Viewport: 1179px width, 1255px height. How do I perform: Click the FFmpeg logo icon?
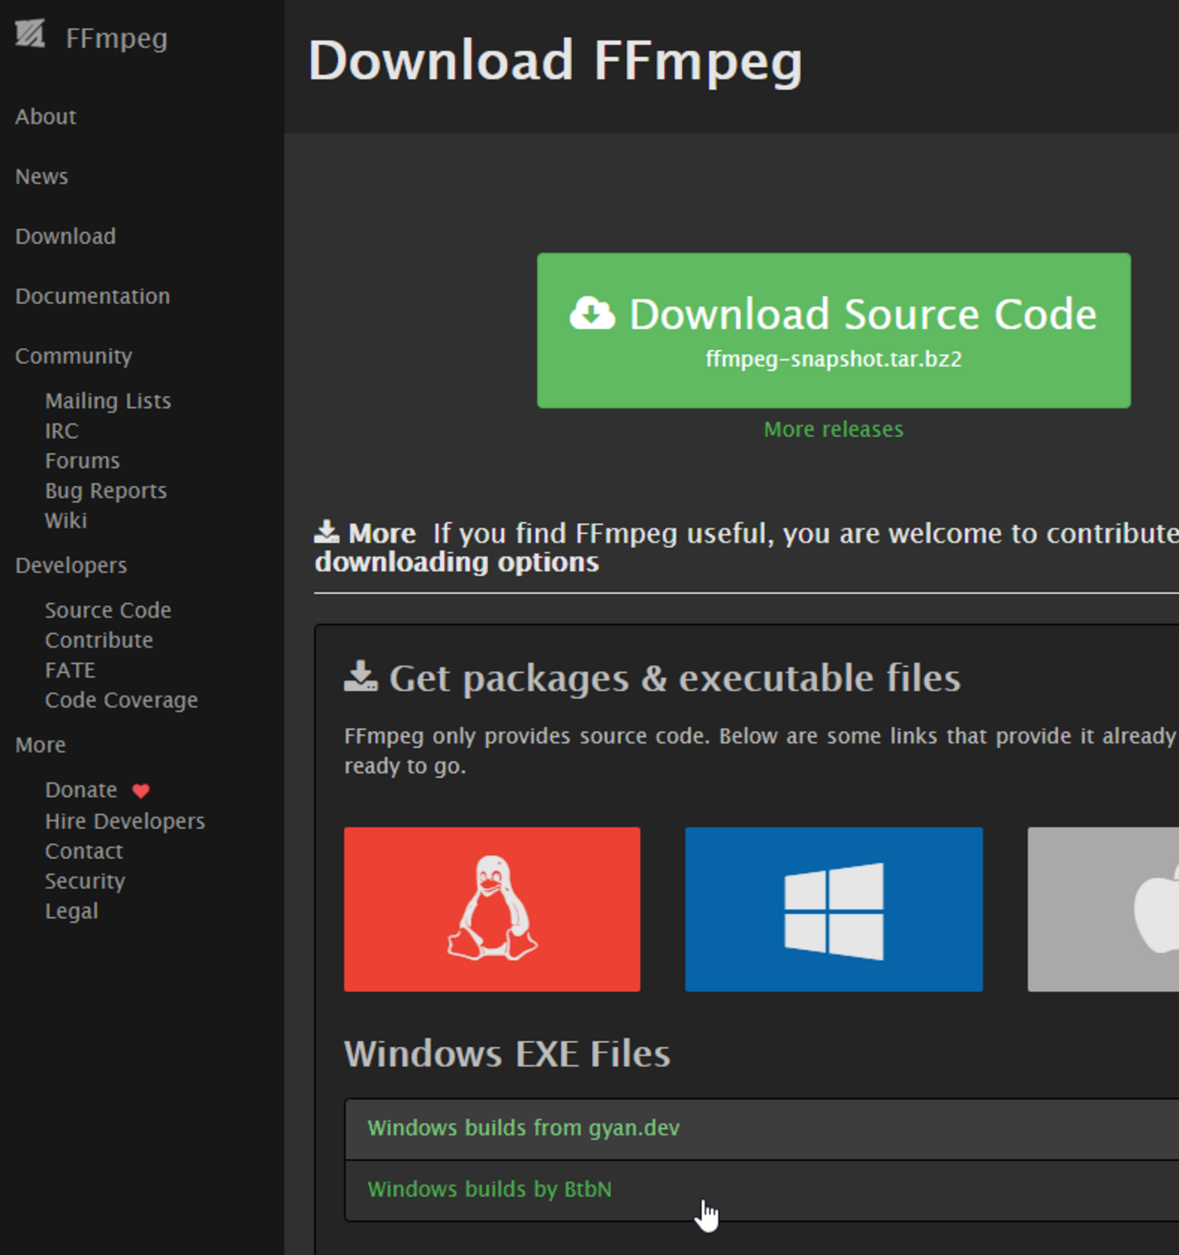30,34
